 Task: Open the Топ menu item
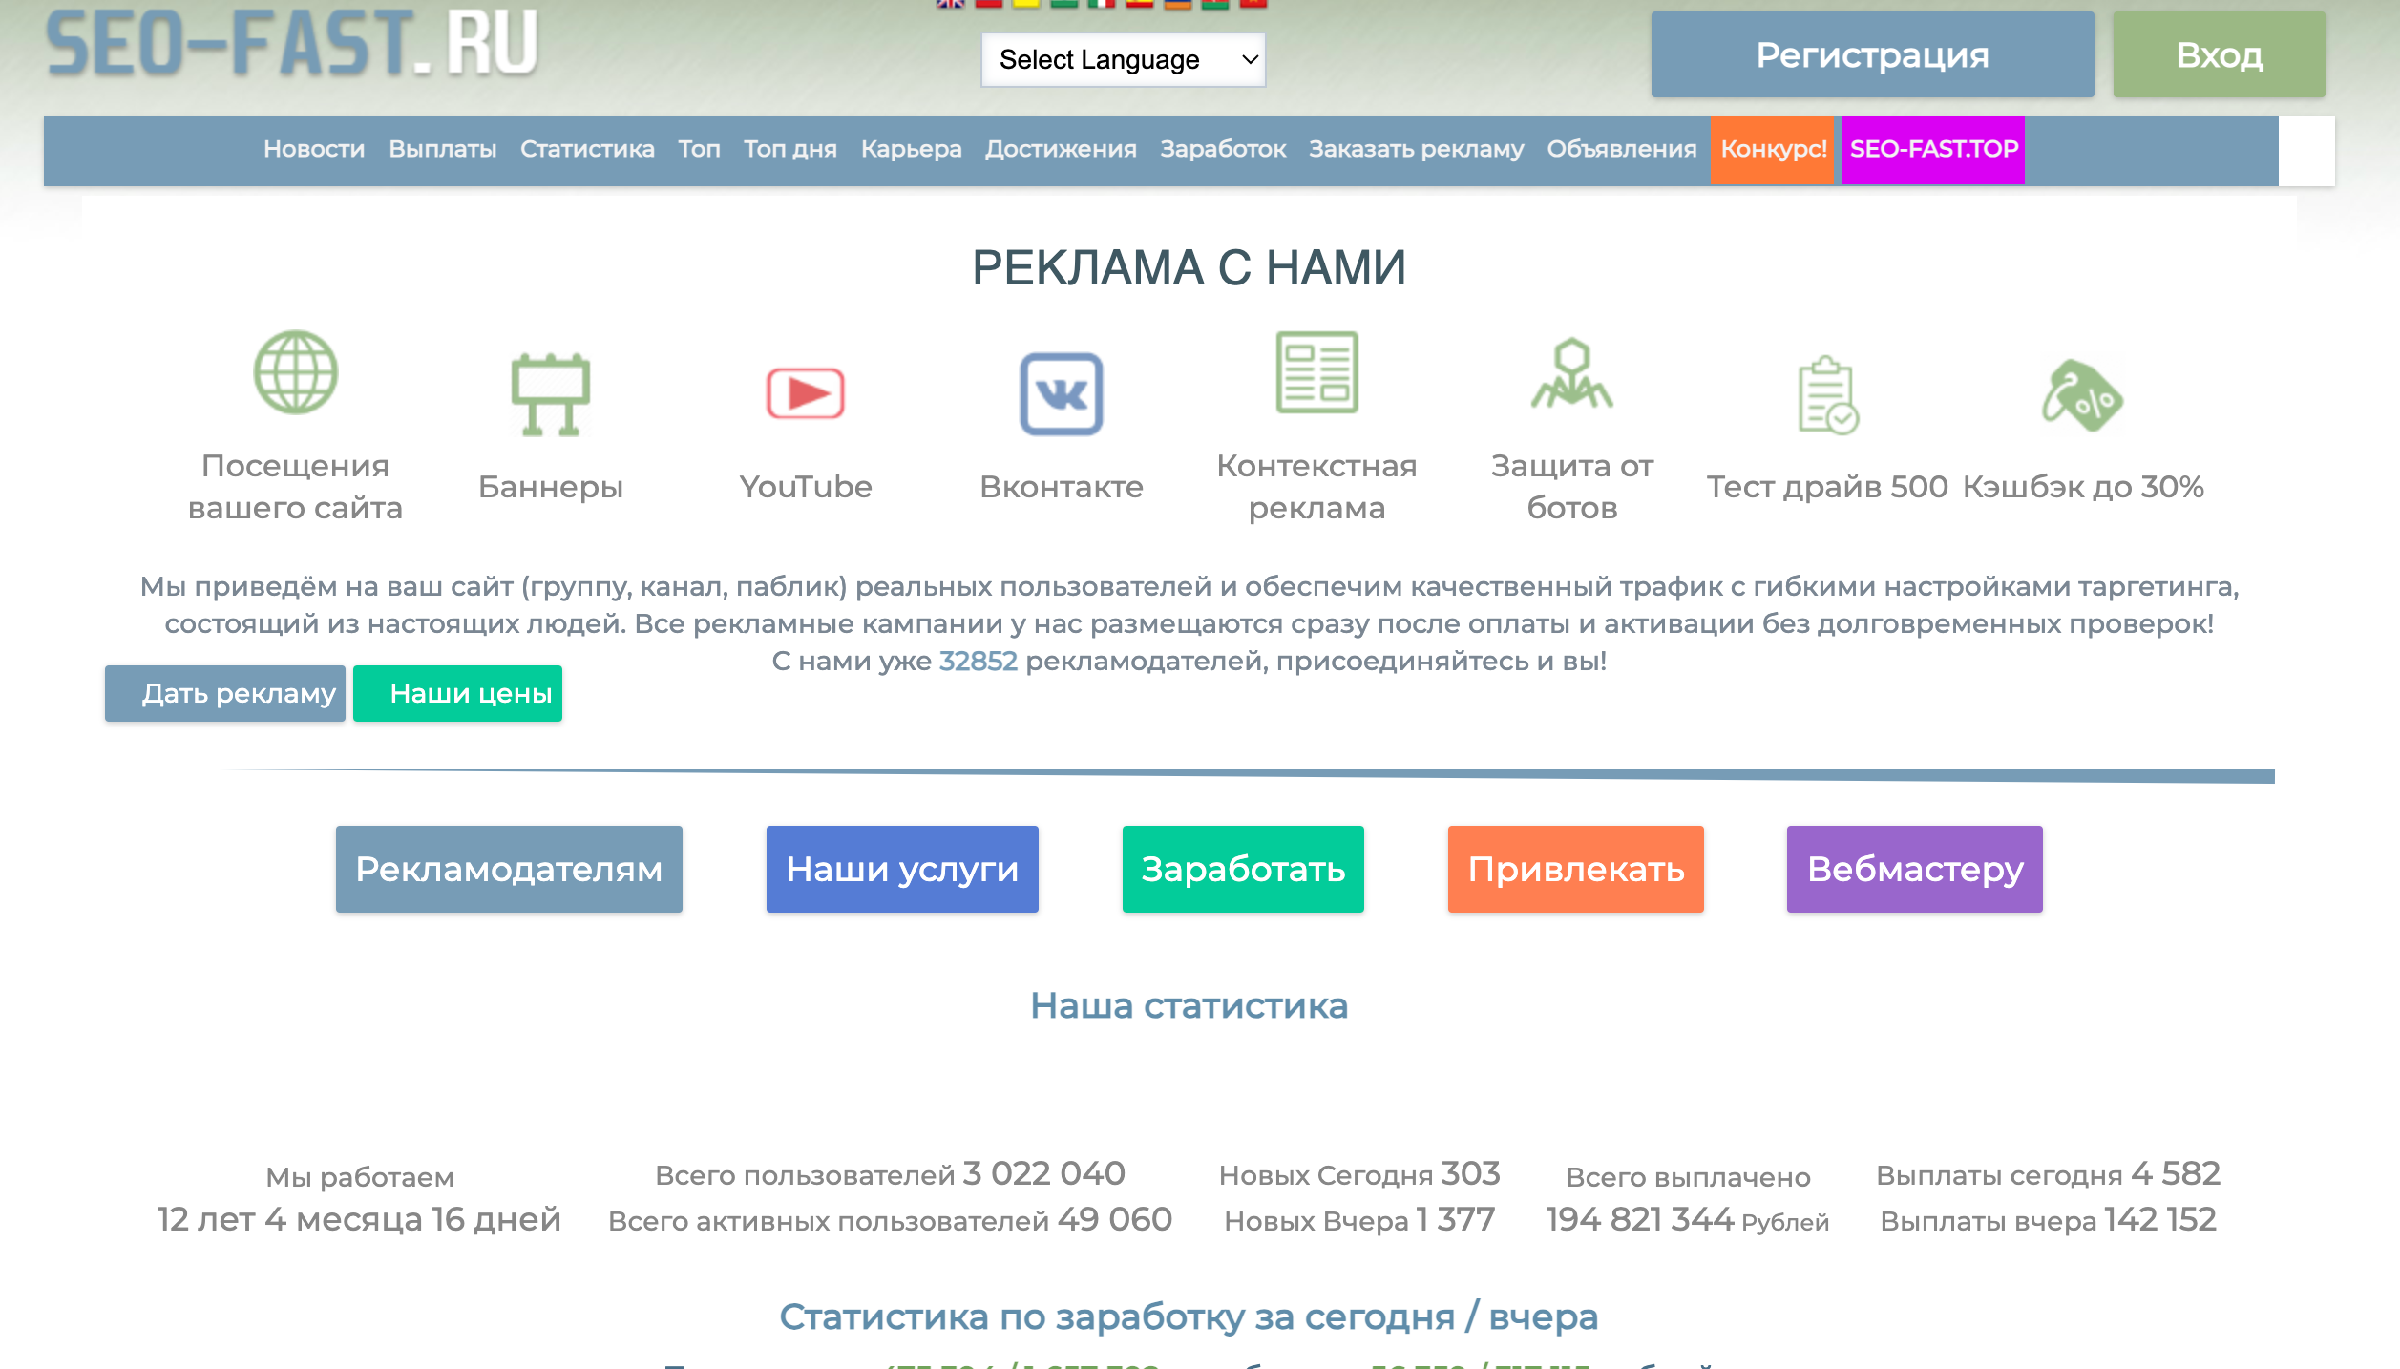pos(699,149)
